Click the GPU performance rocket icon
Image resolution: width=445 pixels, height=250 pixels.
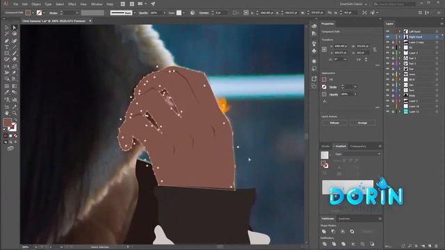(153, 4)
